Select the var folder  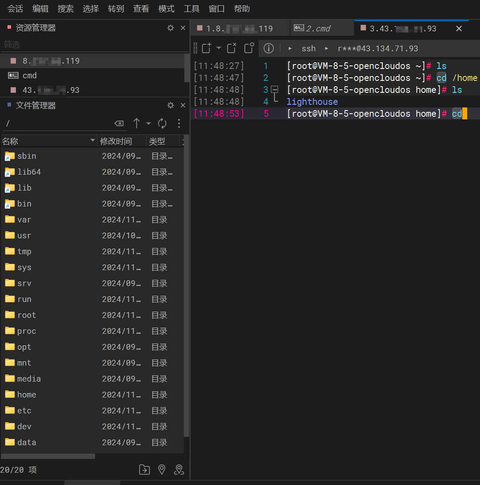coord(92,220)
